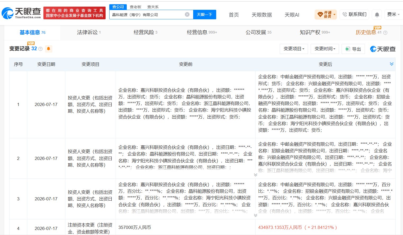Click row 2 date 2026-07-17

tap(46, 158)
